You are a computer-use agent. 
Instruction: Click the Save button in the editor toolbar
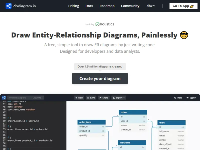tap(91, 98)
